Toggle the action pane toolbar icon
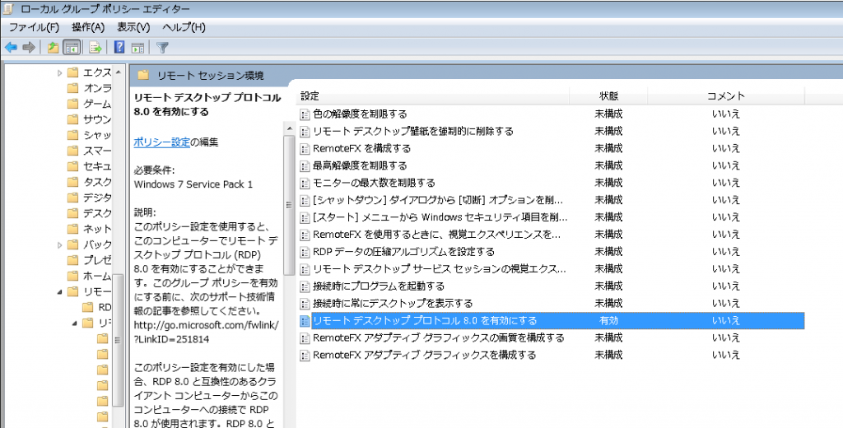843x428 pixels. [x=137, y=47]
